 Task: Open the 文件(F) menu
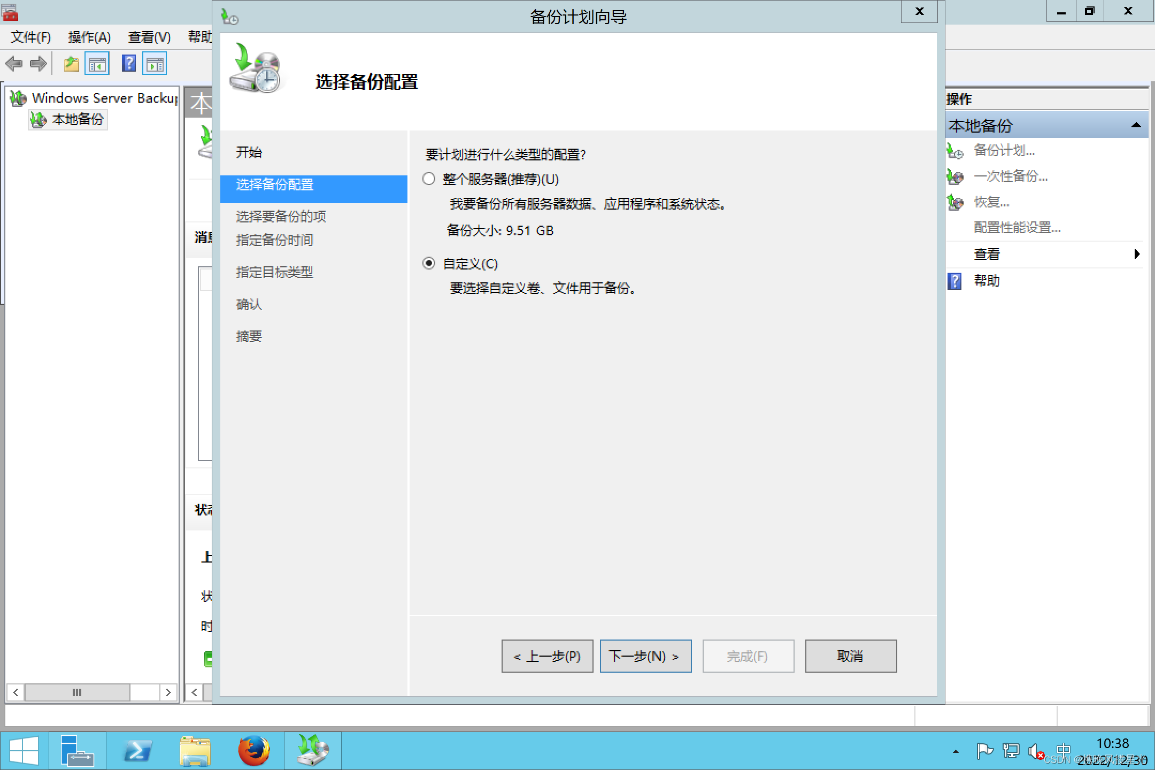coord(30,37)
